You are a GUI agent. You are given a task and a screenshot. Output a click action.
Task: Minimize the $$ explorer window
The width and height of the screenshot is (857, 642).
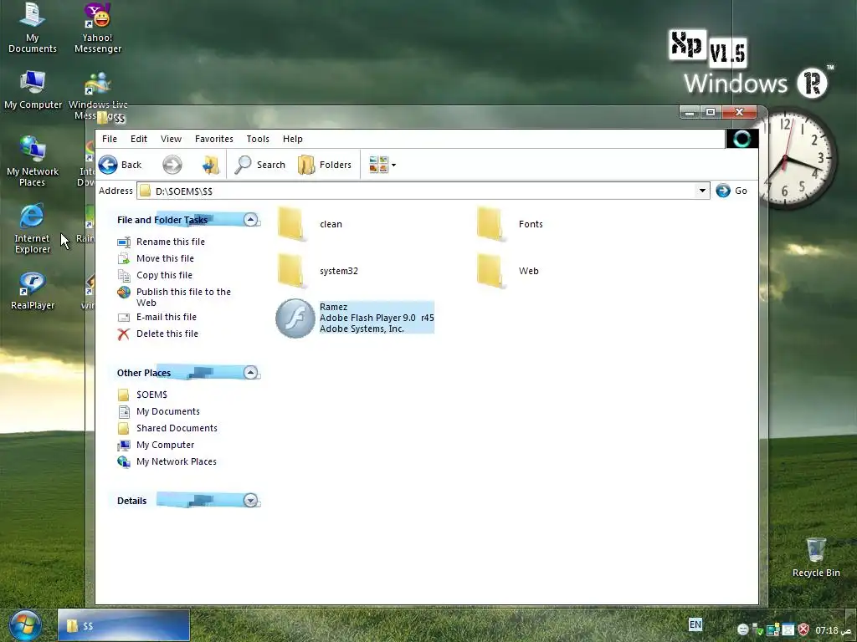690,113
